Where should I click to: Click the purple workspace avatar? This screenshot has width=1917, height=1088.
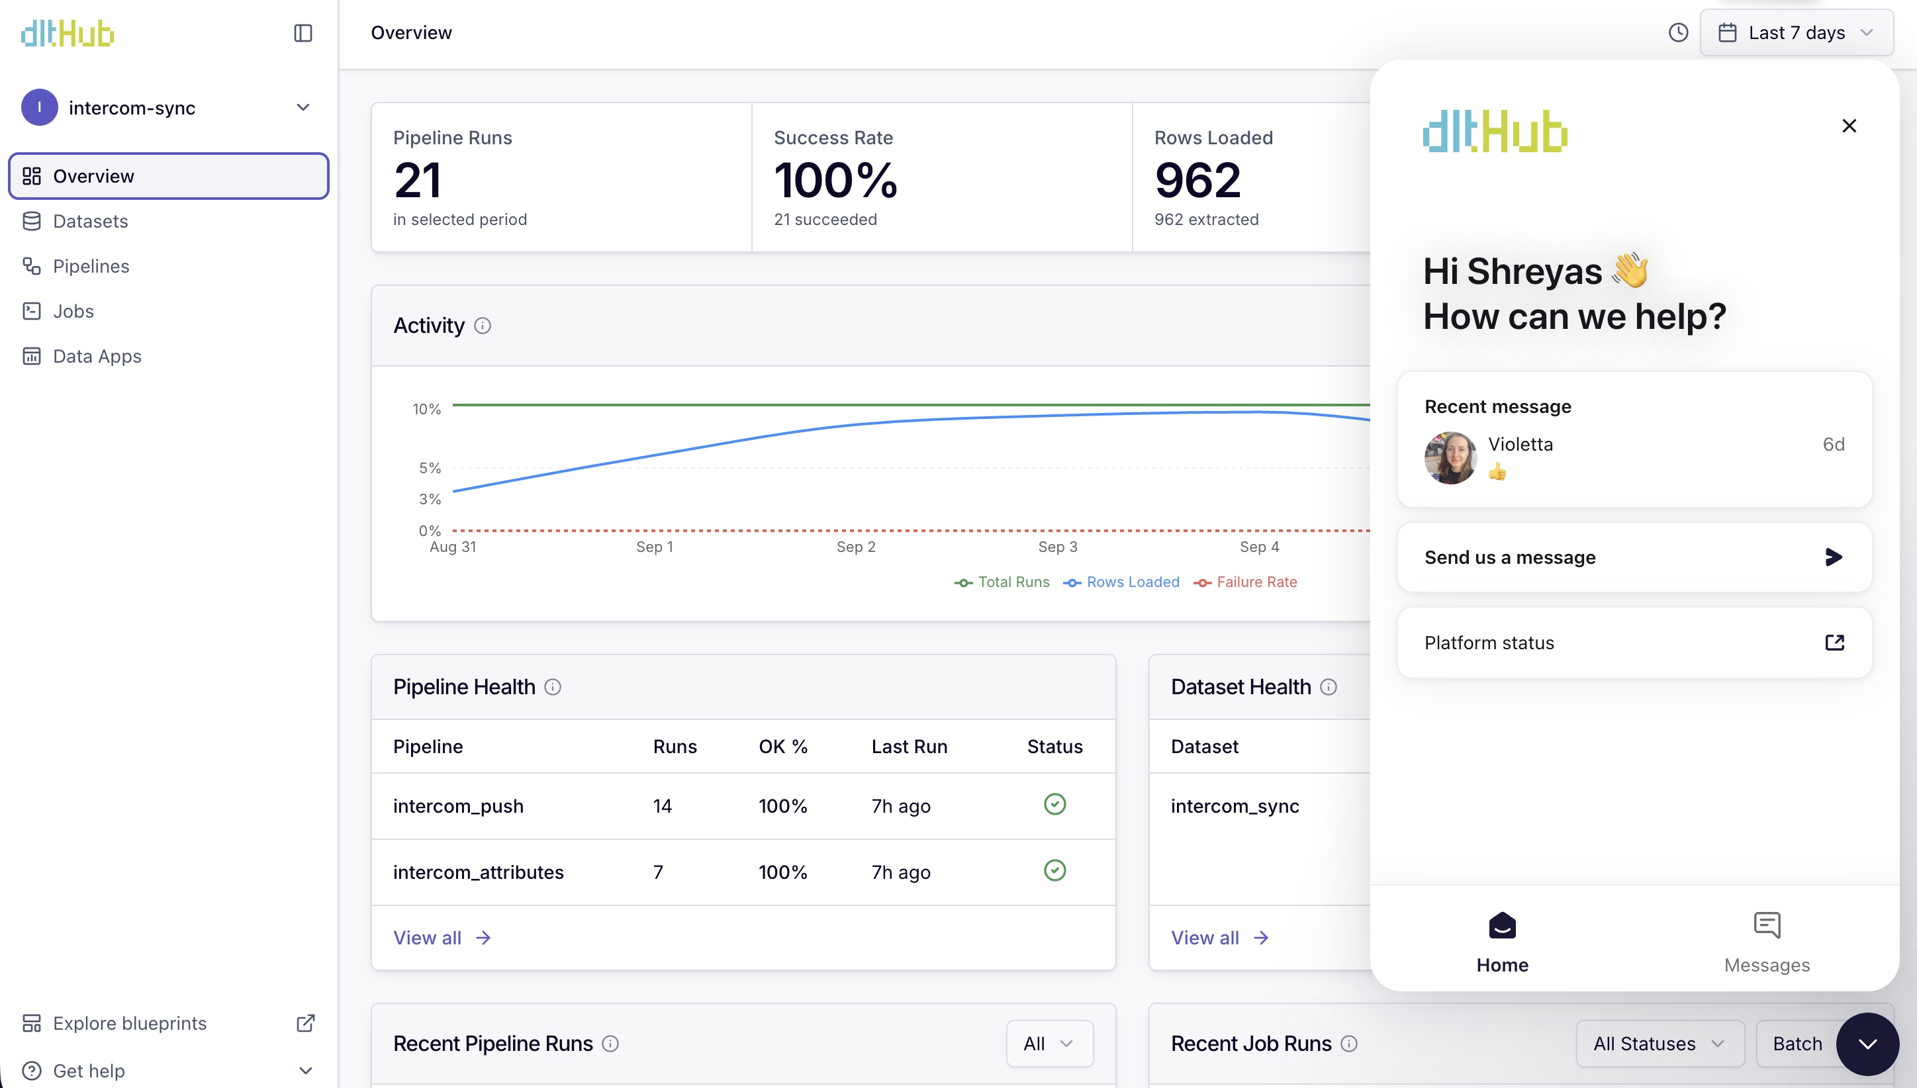click(x=40, y=108)
